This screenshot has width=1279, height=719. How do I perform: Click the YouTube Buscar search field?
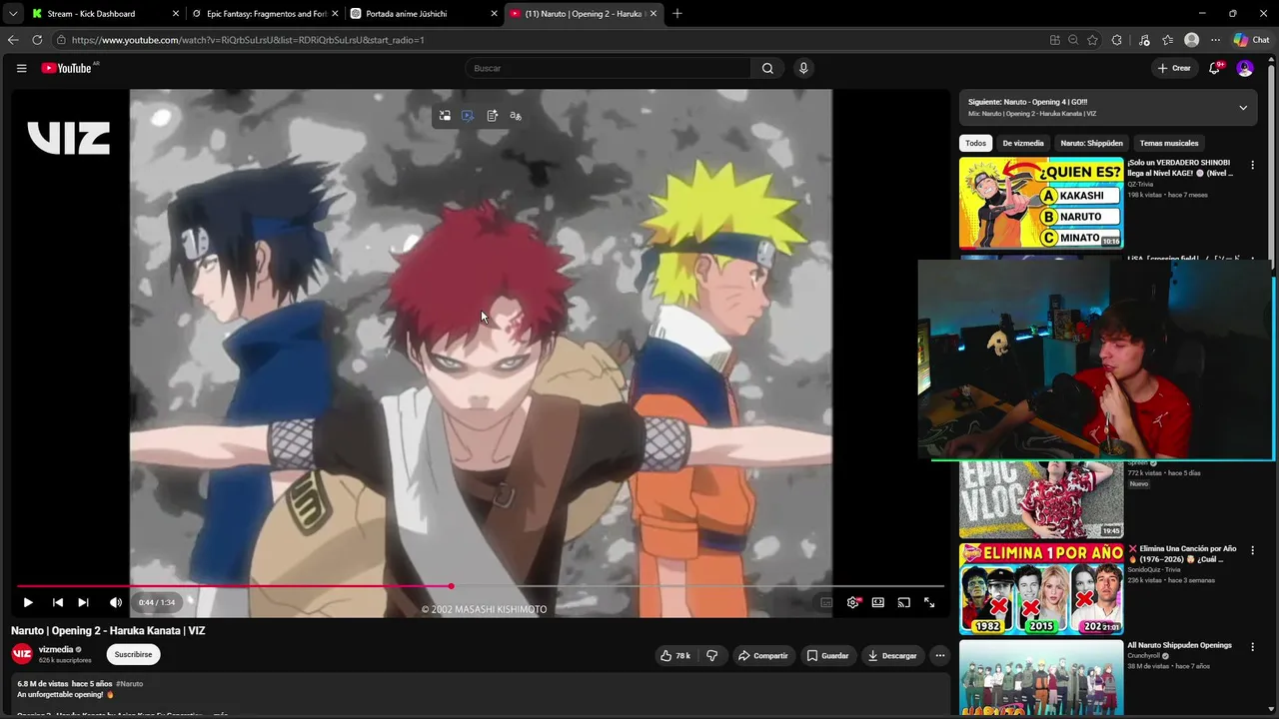pos(608,68)
